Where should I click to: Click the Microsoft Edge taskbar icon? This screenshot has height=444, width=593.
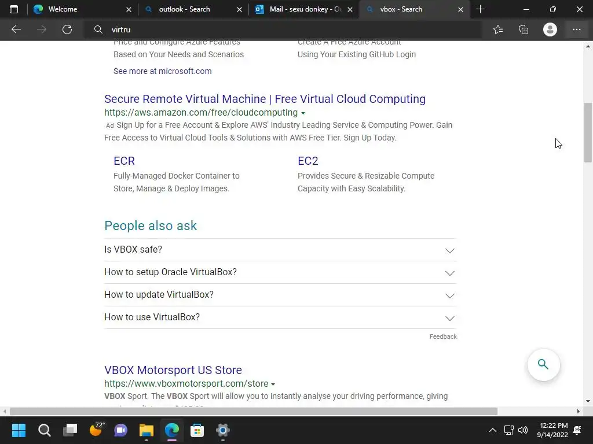coord(172,430)
